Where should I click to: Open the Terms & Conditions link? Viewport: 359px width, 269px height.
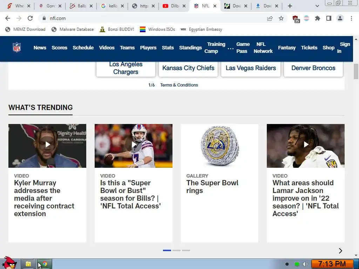[179, 85]
